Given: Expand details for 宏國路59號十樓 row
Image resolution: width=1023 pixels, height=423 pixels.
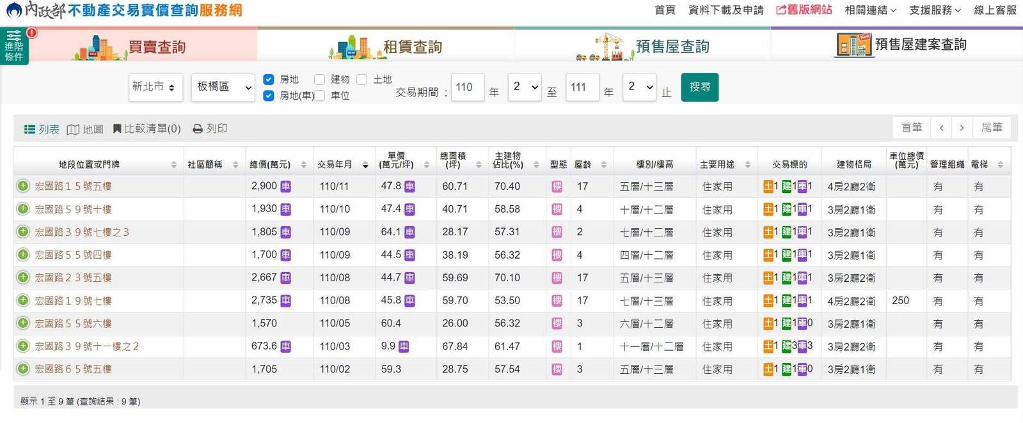Looking at the screenshot, I should [x=23, y=209].
